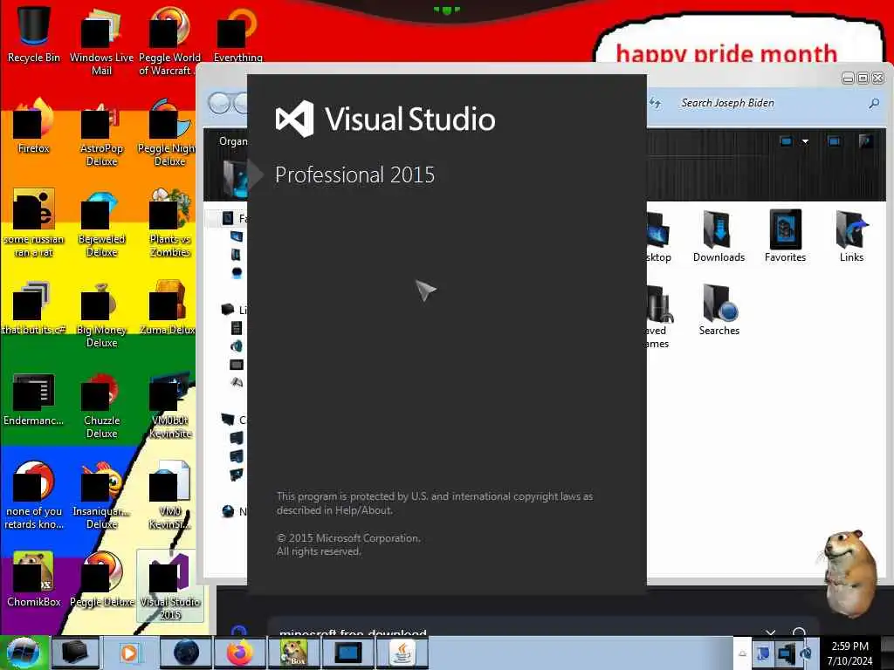Viewport: 894px width, 670px height.
Task: Launch Peggle World of Warcraft shortcut
Action: pos(169,41)
